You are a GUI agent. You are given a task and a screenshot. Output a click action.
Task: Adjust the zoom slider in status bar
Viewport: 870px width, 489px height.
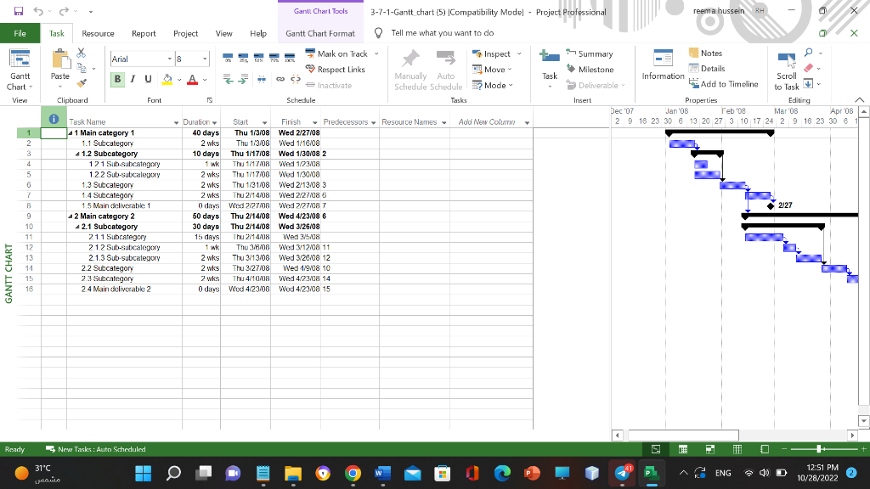[819, 449]
